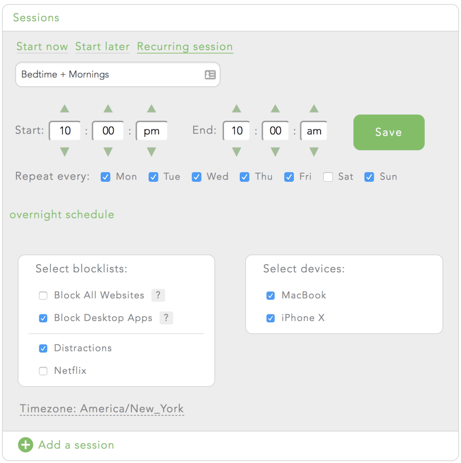Decrease the Start hour with down arrow
The image size is (461, 463).
tap(65, 152)
